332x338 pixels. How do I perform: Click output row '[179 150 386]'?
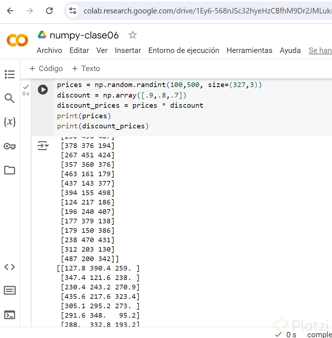click(x=87, y=231)
